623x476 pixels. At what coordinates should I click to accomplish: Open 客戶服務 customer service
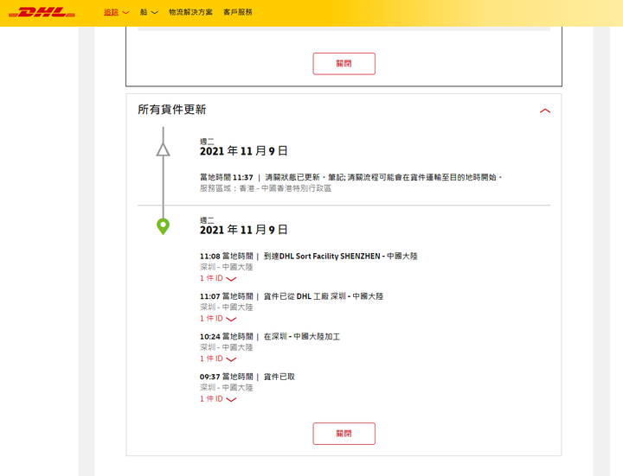pyautogui.click(x=238, y=12)
